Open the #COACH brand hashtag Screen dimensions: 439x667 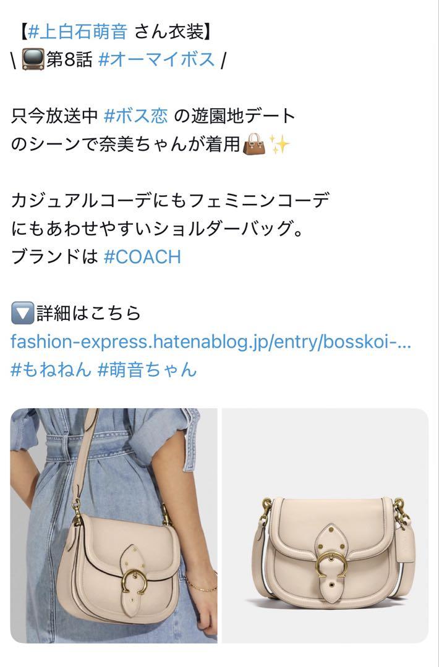tap(142, 257)
